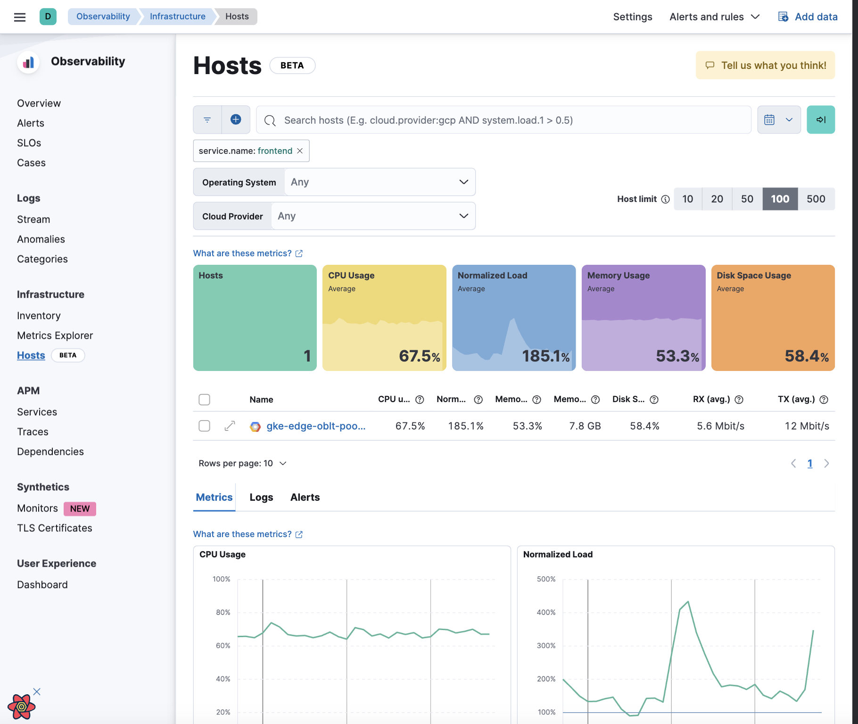
Task: Click the Normalized load column help icon
Action: [x=478, y=400]
